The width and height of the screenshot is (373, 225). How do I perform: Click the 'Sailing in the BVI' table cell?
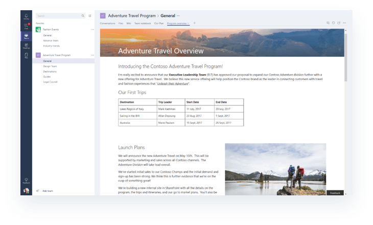(x=137, y=116)
